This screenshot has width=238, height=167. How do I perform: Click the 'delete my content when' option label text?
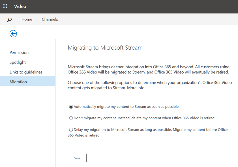[144, 118]
